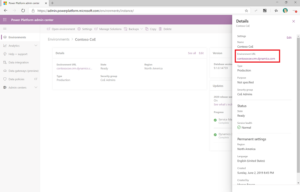This screenshot has height=192, width=300.
Task: Click the Open environment toolbar icon
Action: pyautogui.click(x=49, y=29)
